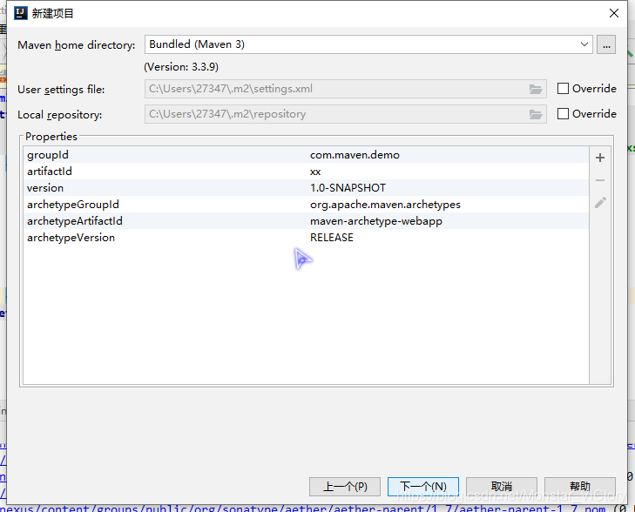This screenshot has width=635, height=512.
Task: Click the User settings file label
Action: coord(61,90)
